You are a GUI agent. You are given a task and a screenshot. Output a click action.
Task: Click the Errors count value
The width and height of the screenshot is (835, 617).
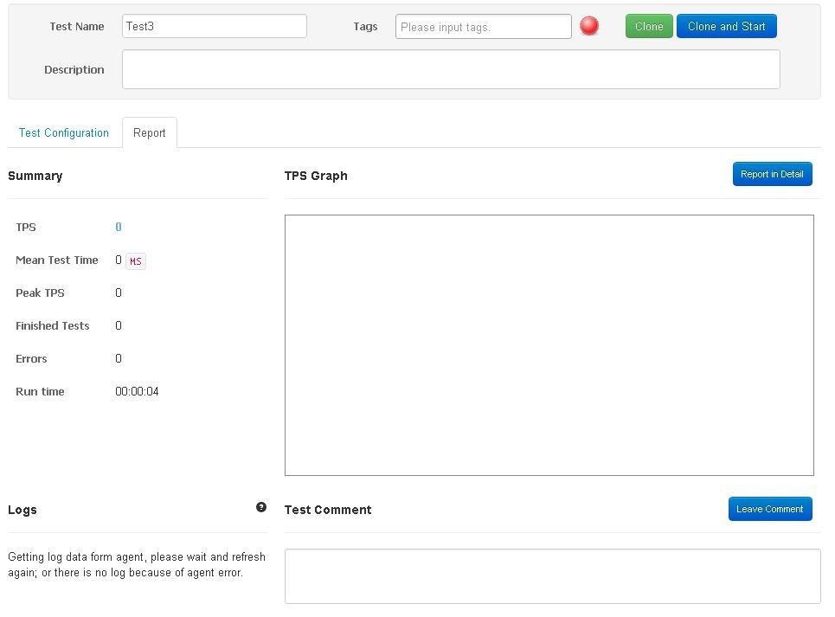[119, 358]
